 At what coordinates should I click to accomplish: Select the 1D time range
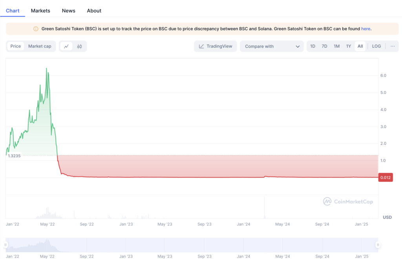click(x=312, y=46)
